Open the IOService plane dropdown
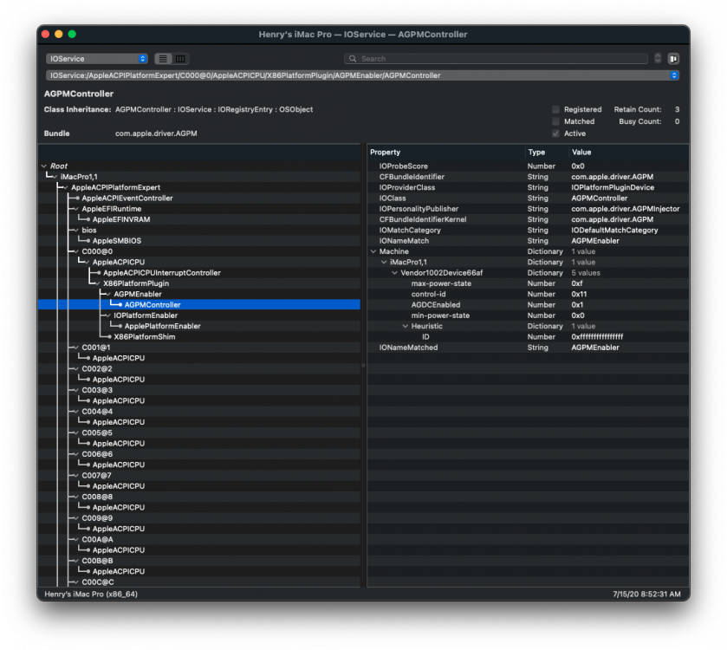 (97, 59)
